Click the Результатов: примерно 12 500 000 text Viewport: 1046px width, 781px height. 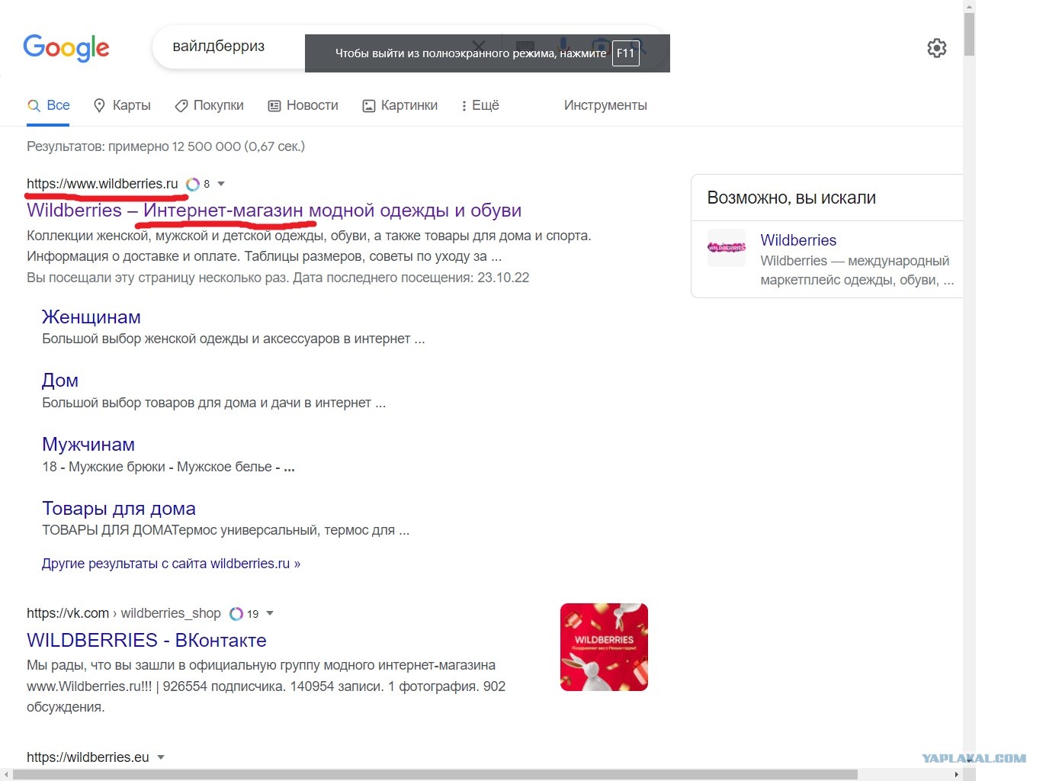click(165, 146)
